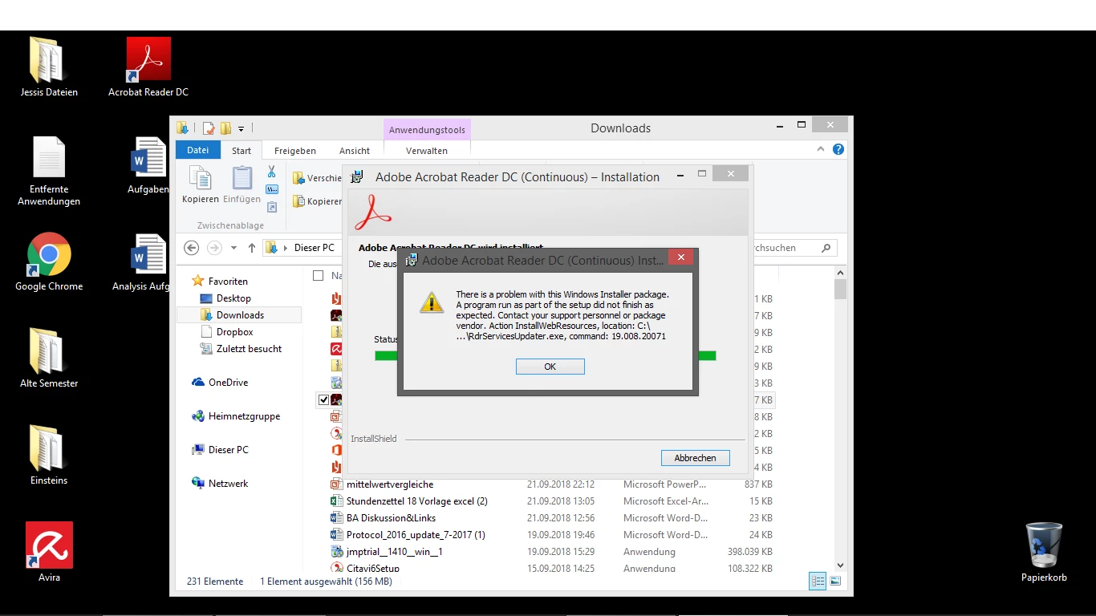Open the Datei tab
Screen dimensions: 1096x616
coord(197,150)
